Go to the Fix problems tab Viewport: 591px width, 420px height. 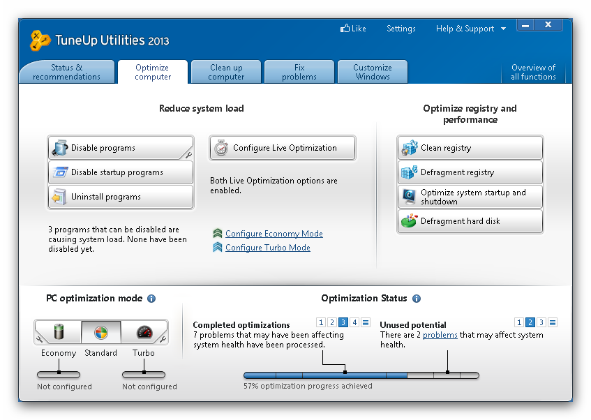tap(299, 72)
